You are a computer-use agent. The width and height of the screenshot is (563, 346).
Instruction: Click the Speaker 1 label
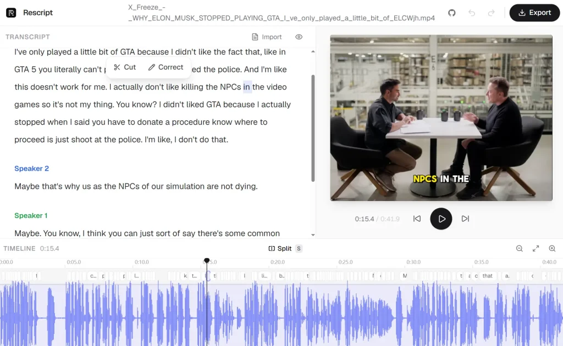pyautogui.click(x=31, y=215)
